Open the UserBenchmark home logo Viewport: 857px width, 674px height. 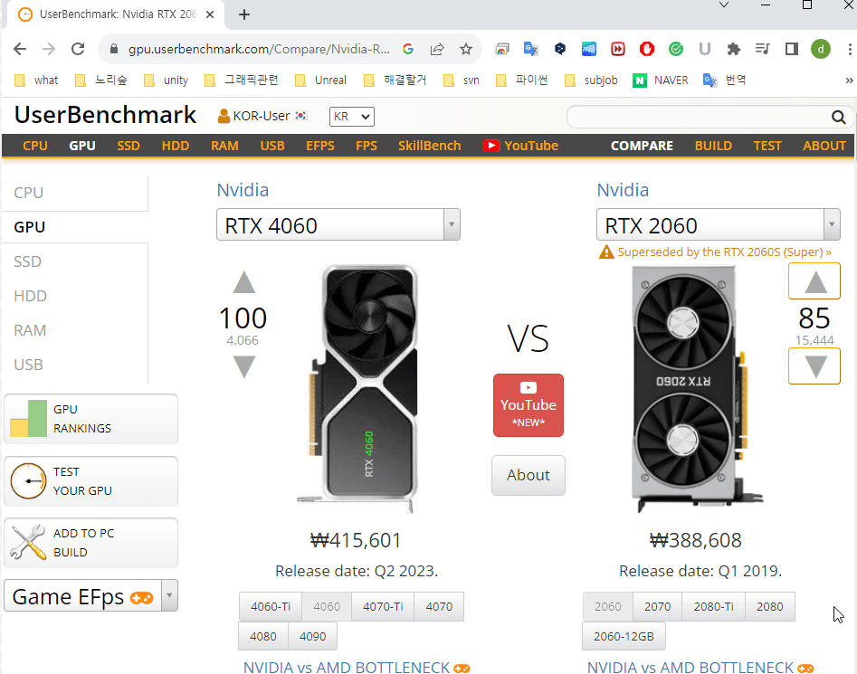(x=105, y=115)
